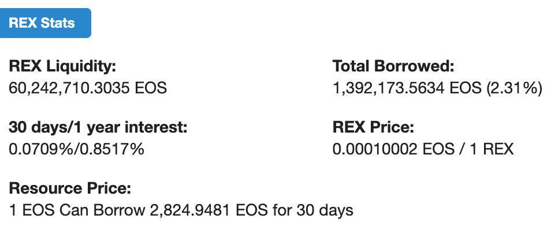Select the REX Liquidity label

(62, 66)
